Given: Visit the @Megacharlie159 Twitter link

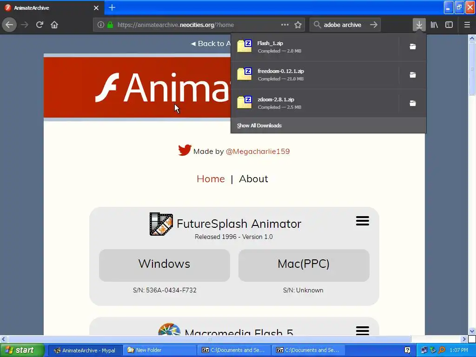Looking at the screenshot, I should click(258, 151).
